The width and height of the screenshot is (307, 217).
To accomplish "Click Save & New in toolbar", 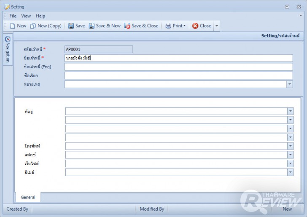I will [105, 26].
